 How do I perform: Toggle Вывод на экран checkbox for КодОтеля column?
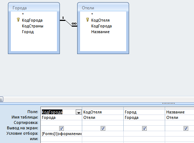tap(103, 129)
